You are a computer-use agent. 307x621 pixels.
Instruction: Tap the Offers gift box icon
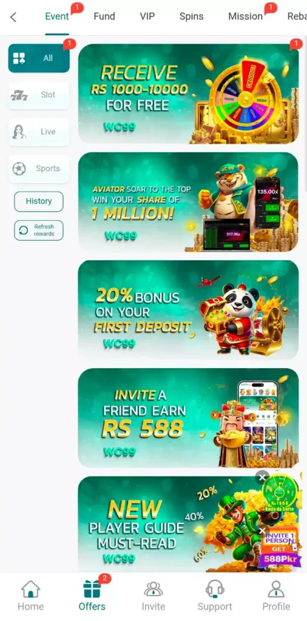click(92, 589)
